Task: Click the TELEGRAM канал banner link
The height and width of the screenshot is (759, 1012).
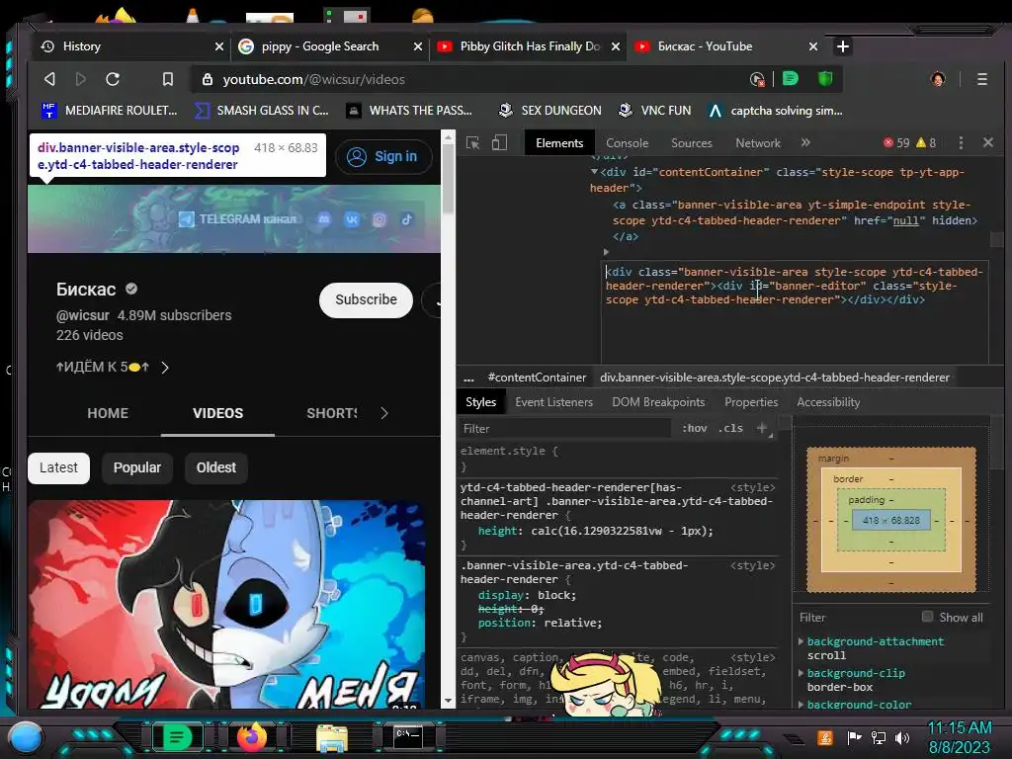Action: click(237, 219)
